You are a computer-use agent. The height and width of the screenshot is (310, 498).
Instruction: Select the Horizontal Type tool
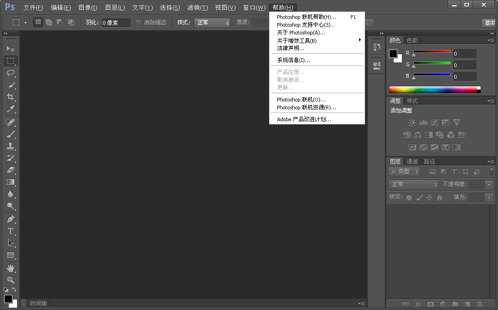(x=11, y=231)
